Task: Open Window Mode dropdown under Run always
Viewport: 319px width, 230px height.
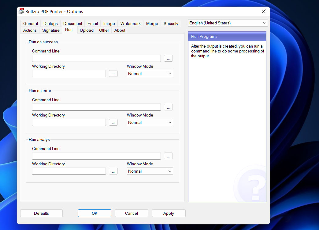Action: pyautogui.click(x=150, y=171)
